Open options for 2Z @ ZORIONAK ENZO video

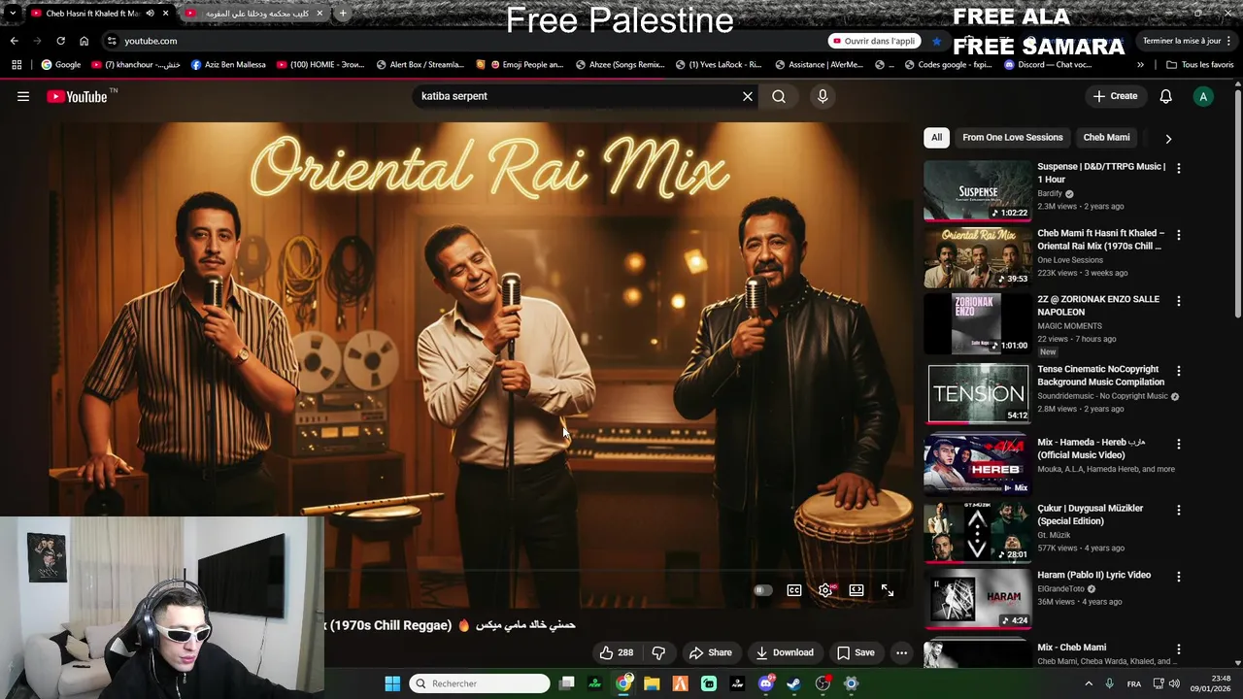(x=1179, y=301)
